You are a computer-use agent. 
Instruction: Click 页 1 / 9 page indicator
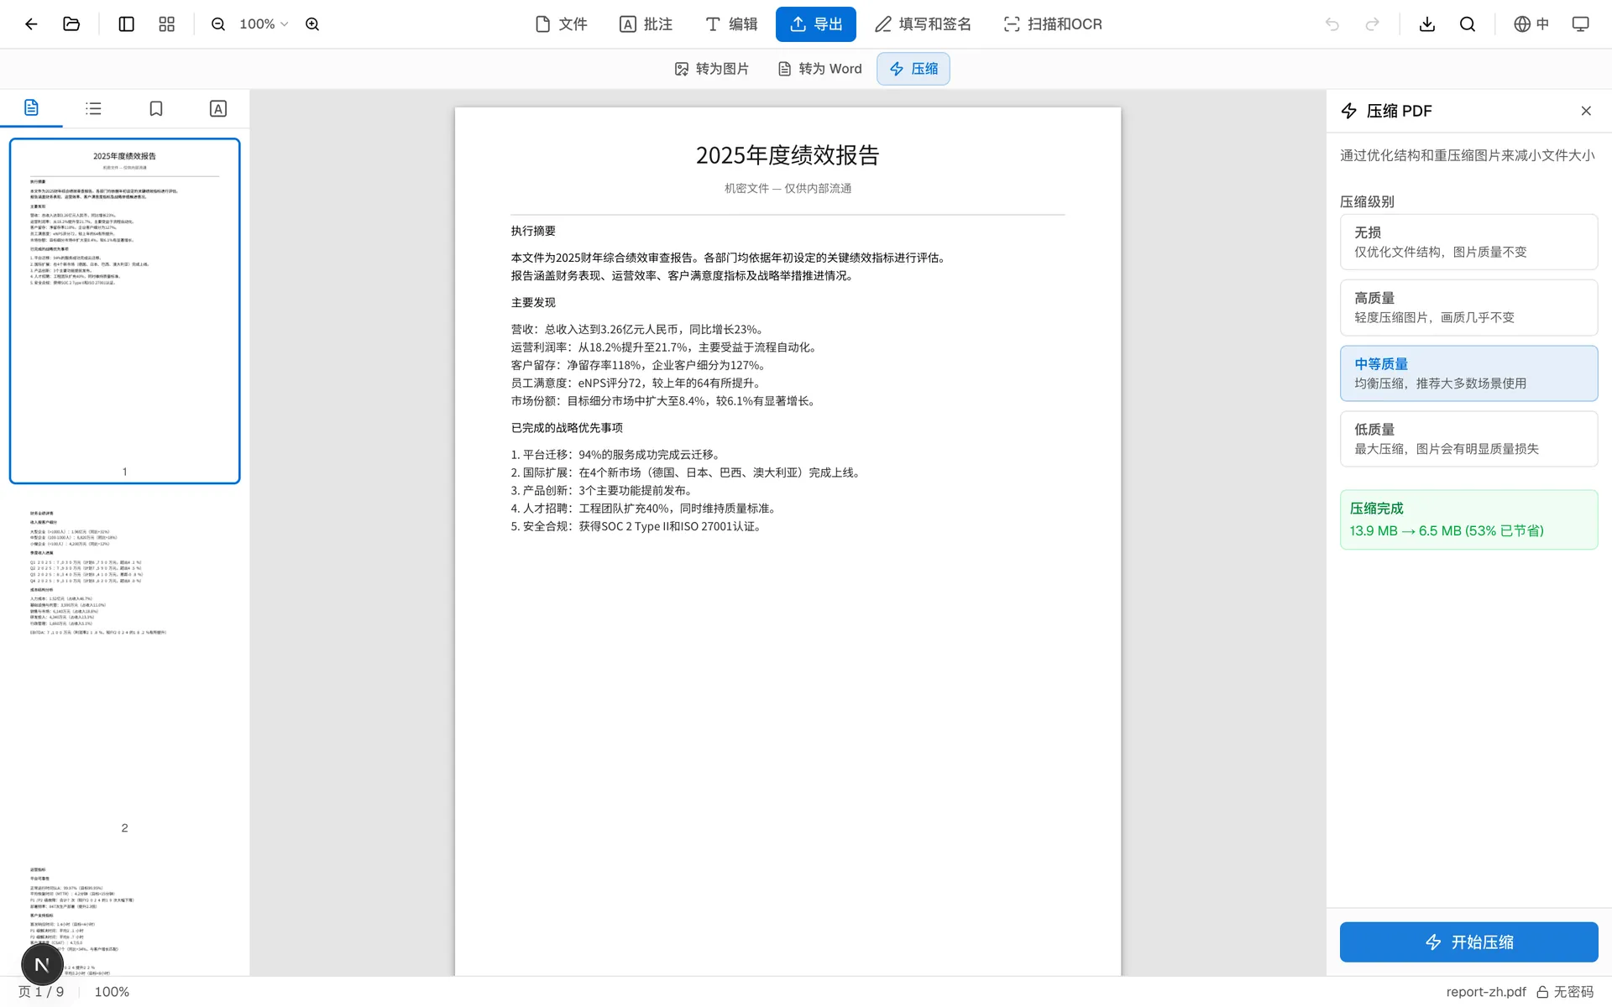(41, 992)
